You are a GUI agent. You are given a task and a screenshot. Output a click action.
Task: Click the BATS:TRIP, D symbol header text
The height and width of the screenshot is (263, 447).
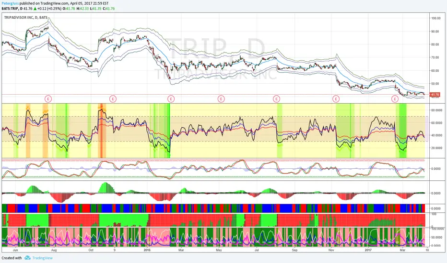tap(12, 9)
